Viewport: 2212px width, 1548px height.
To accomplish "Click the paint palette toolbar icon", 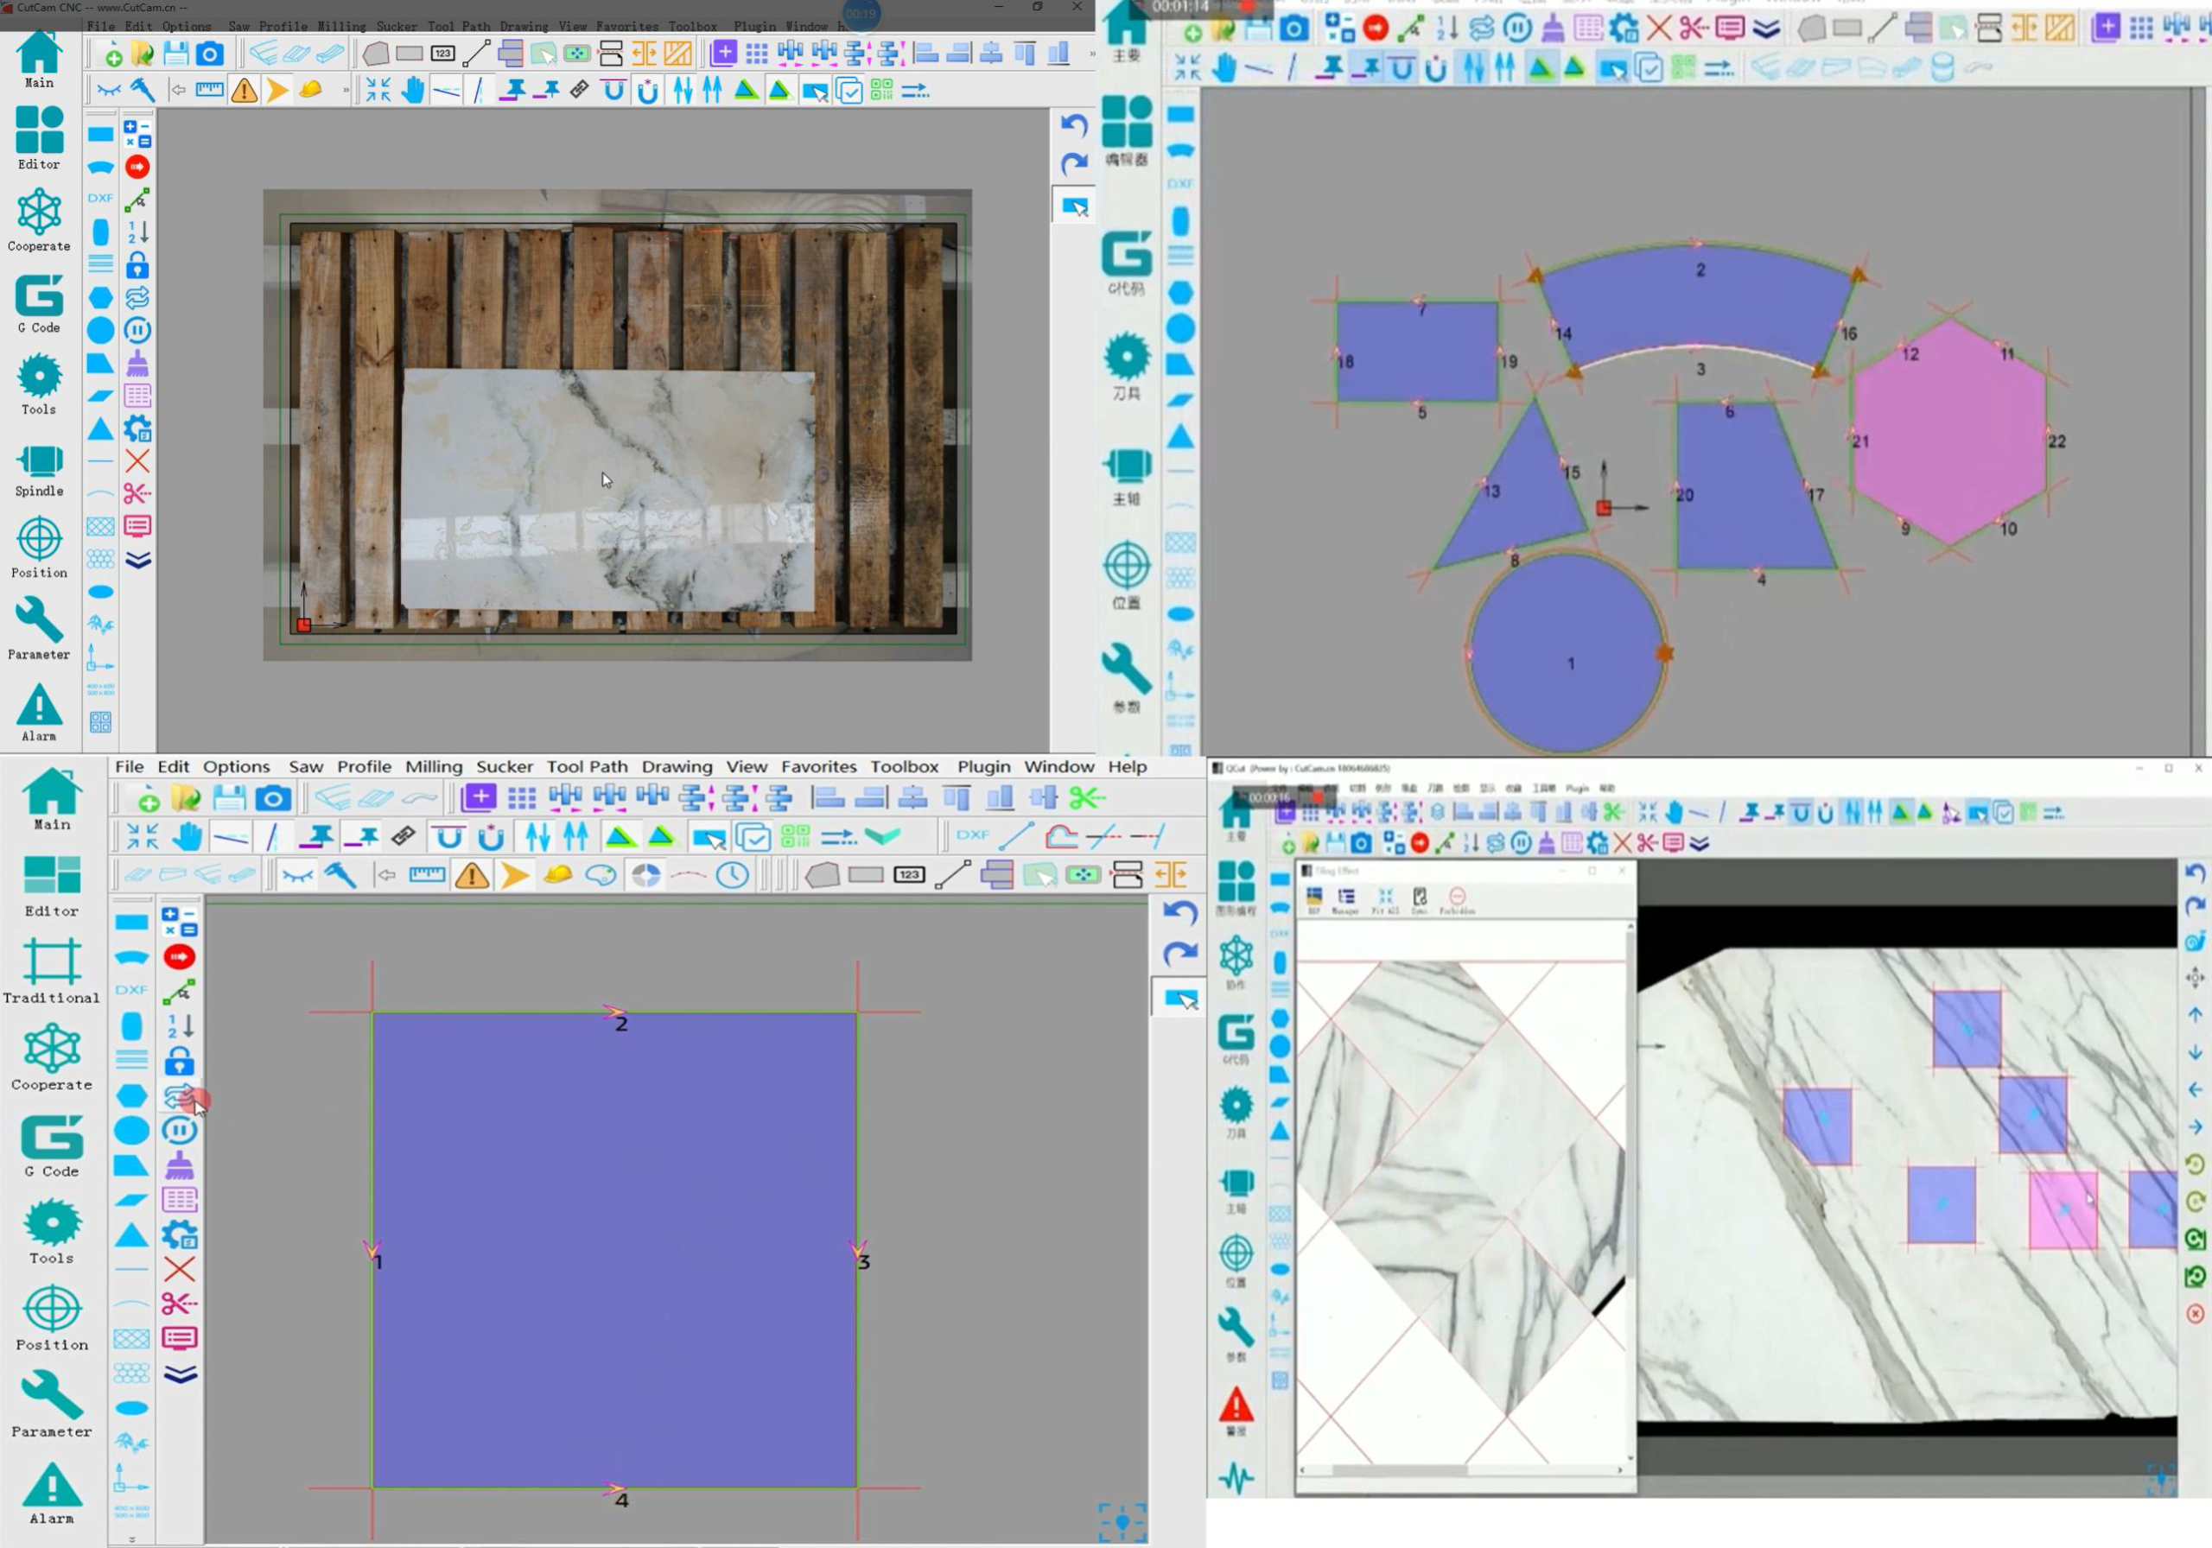I will click(x=601, y=875).
